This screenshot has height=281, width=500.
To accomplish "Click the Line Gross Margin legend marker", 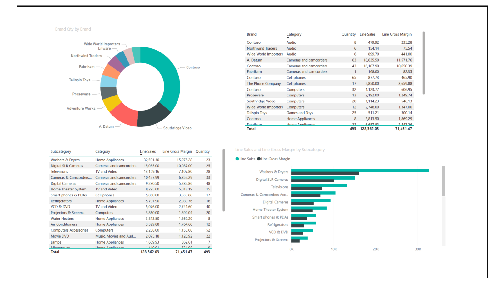I will point(259,159).
